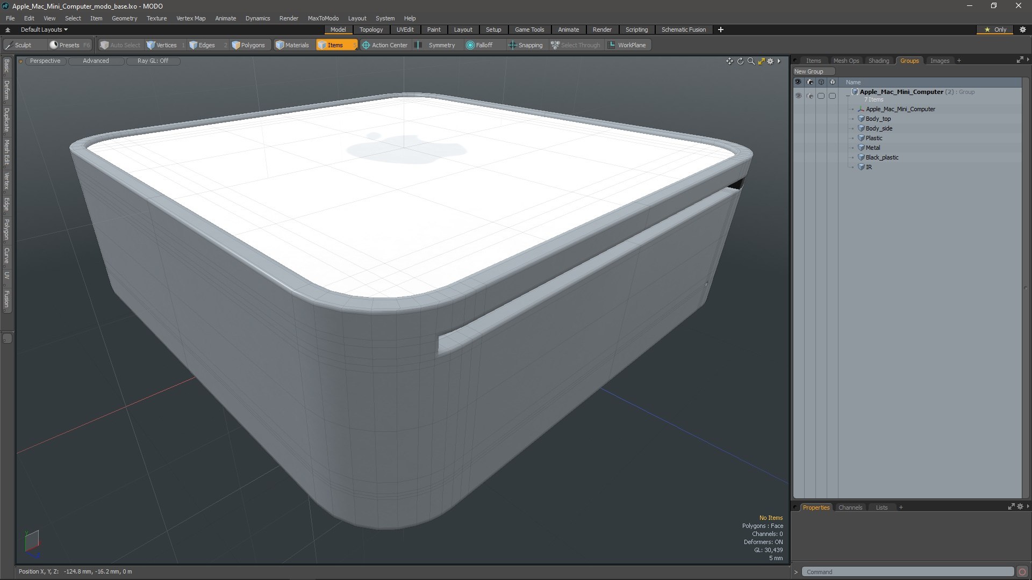The image size is (1032, 580).
Task: Open Advanced shading style dropdown
Action: click(x=96, y=61)
